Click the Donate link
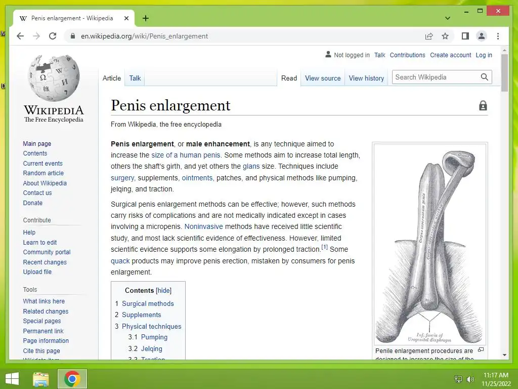 [x=33, y=203]
